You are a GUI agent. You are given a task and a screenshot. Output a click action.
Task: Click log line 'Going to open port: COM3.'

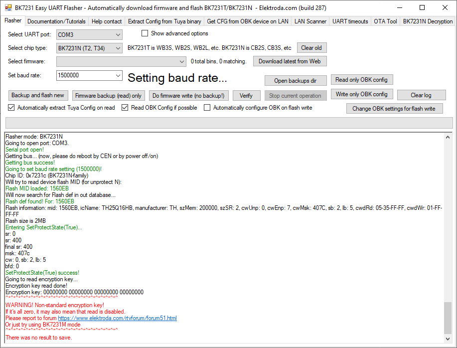click(x=37, y=143)
